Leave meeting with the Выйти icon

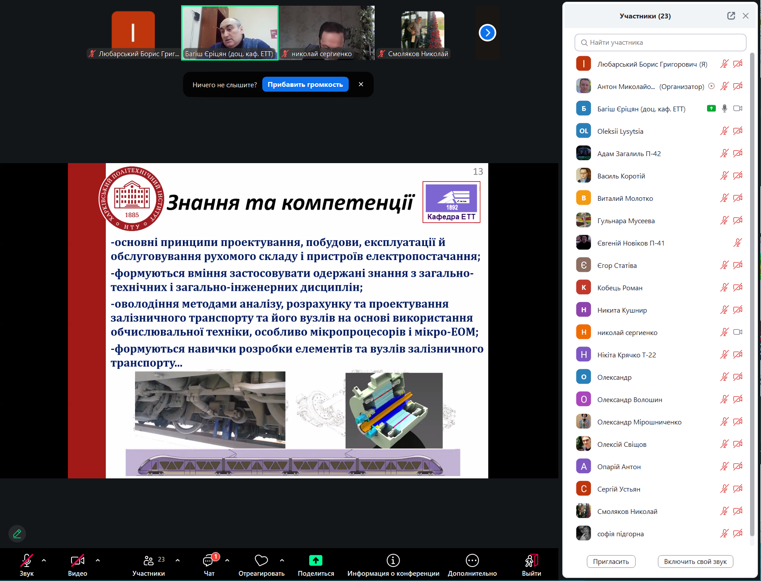532,560
